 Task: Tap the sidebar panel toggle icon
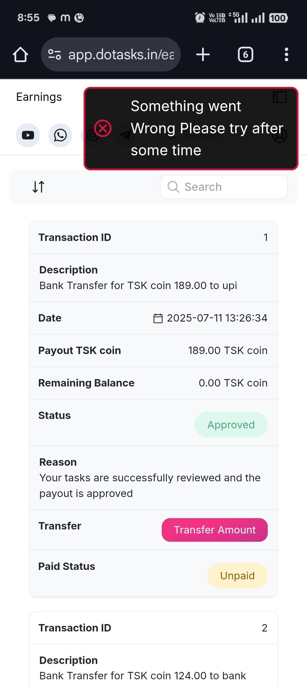[280, 97]
